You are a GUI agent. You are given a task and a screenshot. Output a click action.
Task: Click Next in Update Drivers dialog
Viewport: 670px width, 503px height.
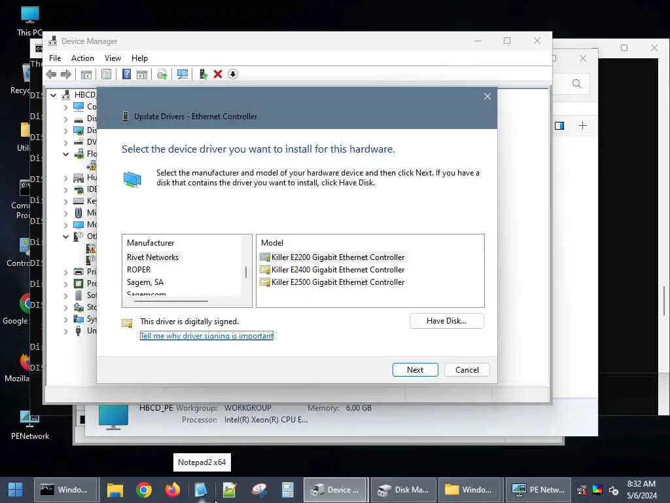415,370
